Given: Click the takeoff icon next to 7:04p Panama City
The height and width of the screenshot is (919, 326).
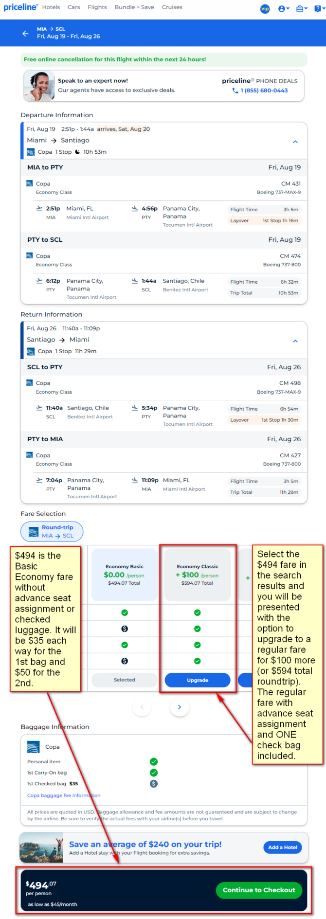Looking at the screenshot, I should 39,480.
